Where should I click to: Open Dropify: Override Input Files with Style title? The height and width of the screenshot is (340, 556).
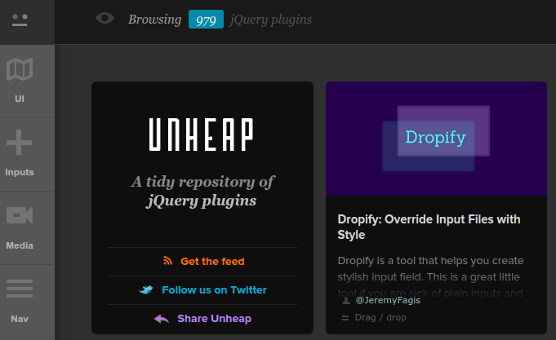[429, 227]
